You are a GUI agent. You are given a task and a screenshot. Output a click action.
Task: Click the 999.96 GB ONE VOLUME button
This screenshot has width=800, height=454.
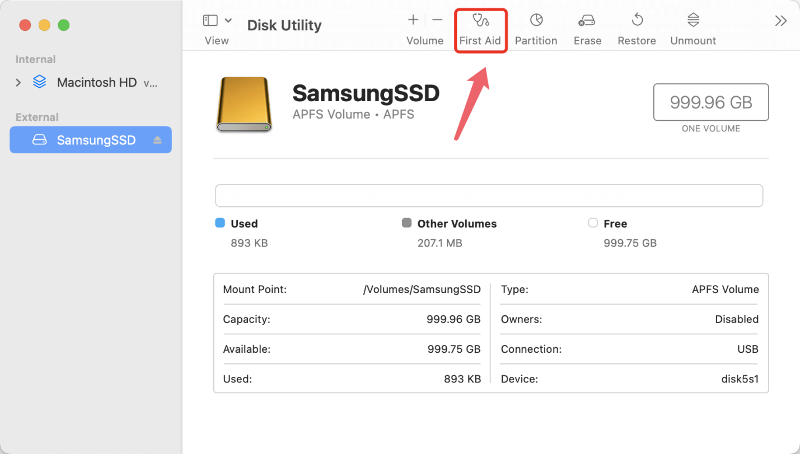click(x=710, y=102)
